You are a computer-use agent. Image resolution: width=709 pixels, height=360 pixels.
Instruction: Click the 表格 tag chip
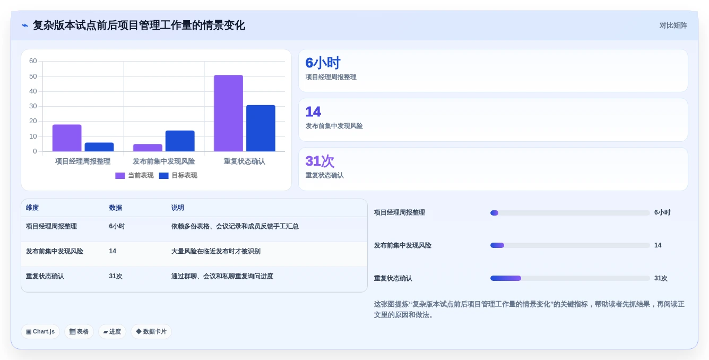(79, 331)
